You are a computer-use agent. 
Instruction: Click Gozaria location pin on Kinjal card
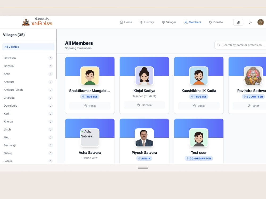point(139,105)
